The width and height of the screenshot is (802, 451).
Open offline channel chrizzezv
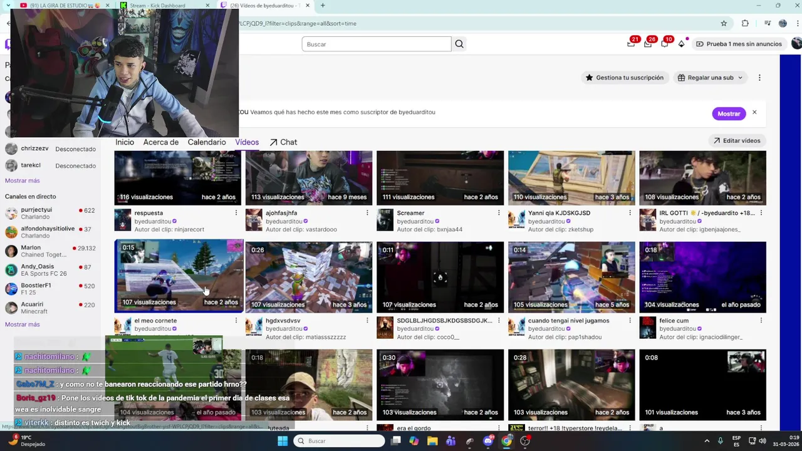click(50, 149)
